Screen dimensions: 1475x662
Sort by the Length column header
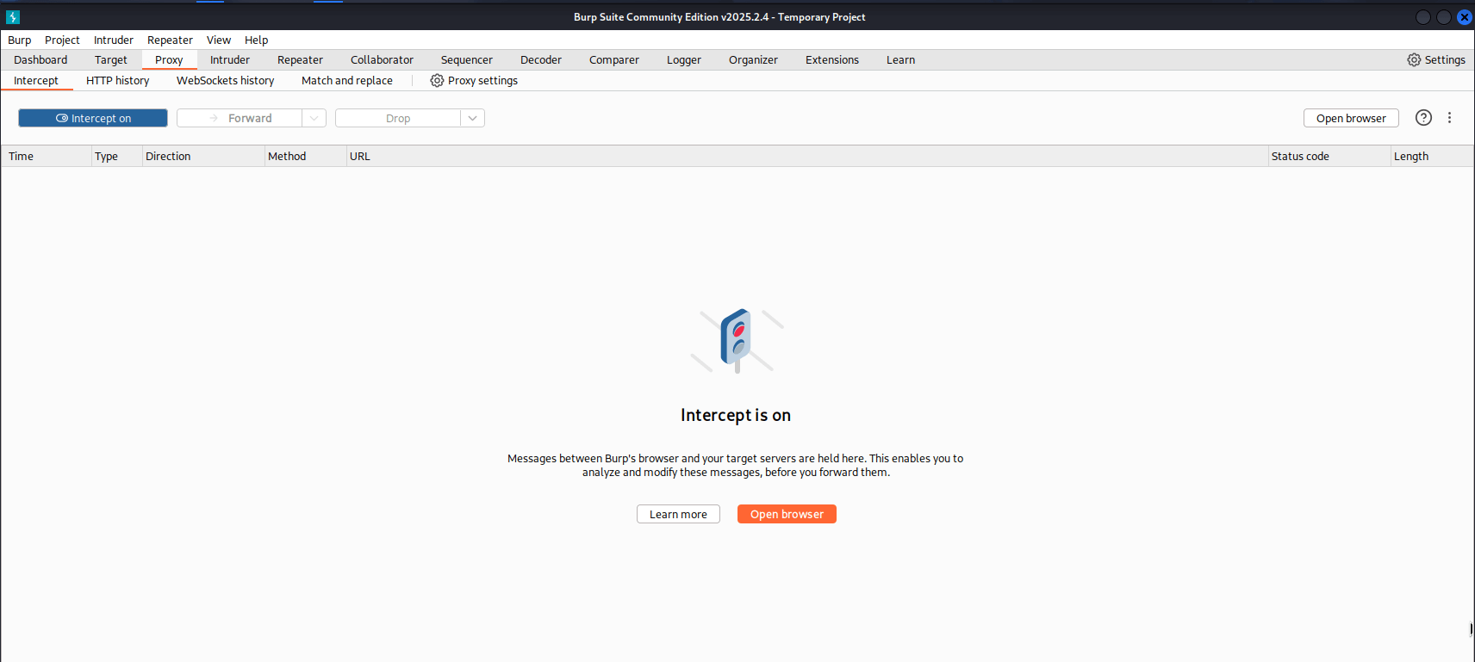[1432, 157]
